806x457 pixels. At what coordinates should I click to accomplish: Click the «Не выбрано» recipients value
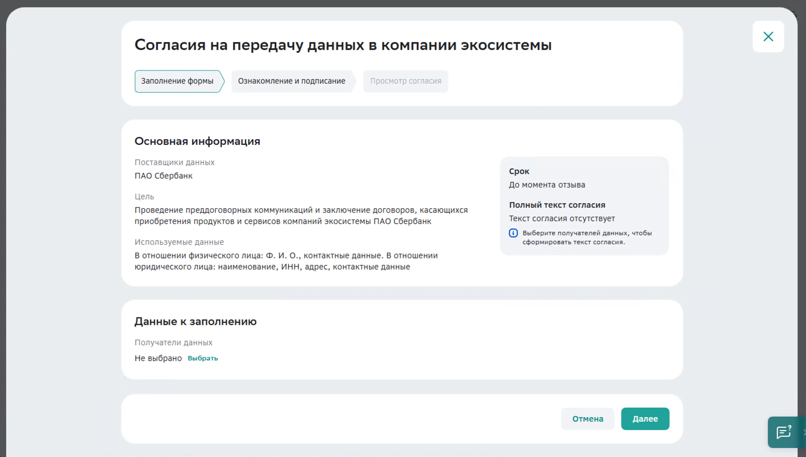pyautogui.click(x=158, y=358)
